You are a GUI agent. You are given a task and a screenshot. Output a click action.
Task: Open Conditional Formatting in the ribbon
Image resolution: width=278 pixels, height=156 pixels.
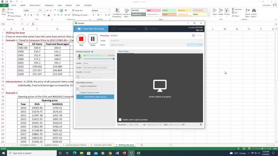click(x=117, y=13)
